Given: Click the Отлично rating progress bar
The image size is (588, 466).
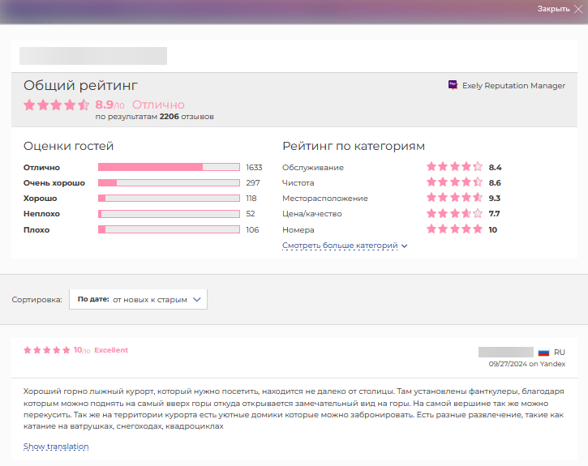Looking at the screenshot, I should (x=169, y=167).
